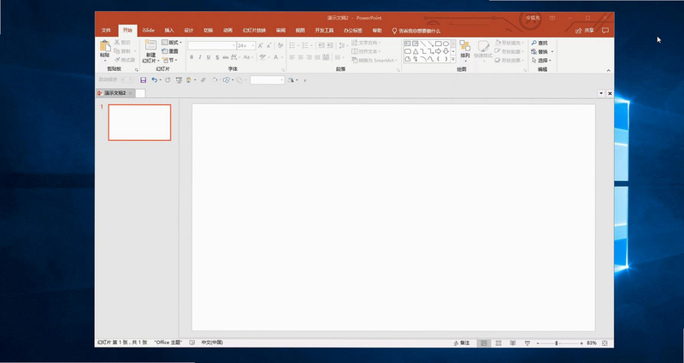The image size is (684, 363).
Task: Select the triangle shape in gallery
Action: pyautogui.click(x=416, y=51)
